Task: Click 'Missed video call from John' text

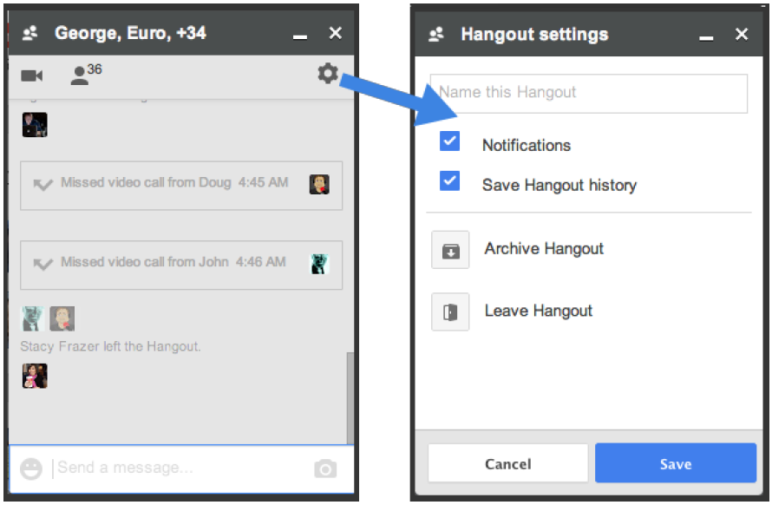Action: (x=145, y=262)
